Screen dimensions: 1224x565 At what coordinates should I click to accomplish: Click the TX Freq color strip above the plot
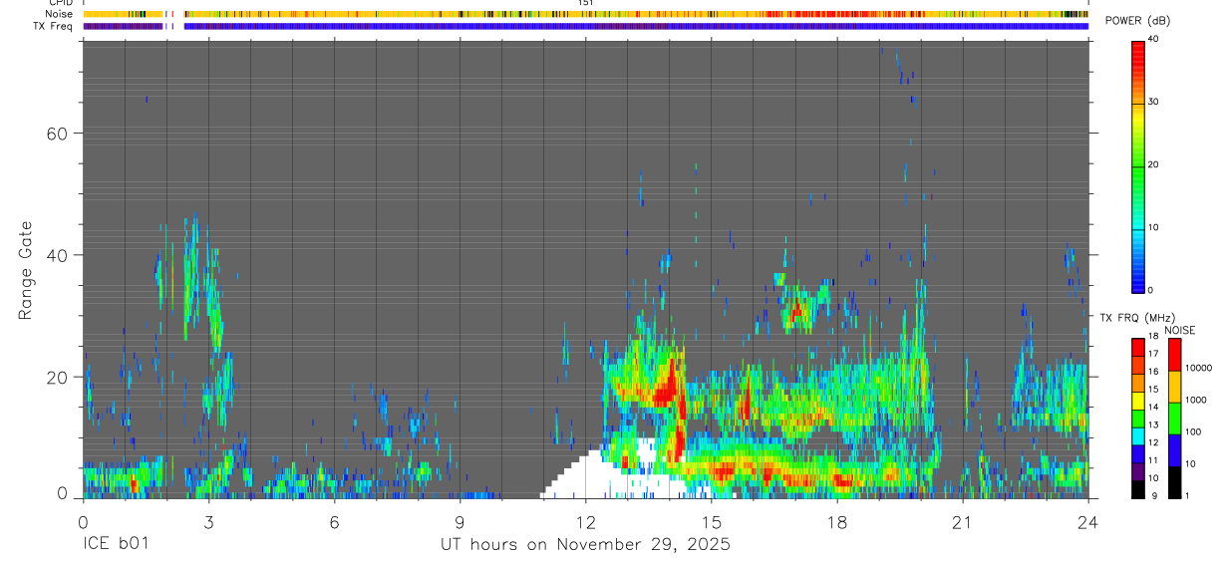(586, 26)
